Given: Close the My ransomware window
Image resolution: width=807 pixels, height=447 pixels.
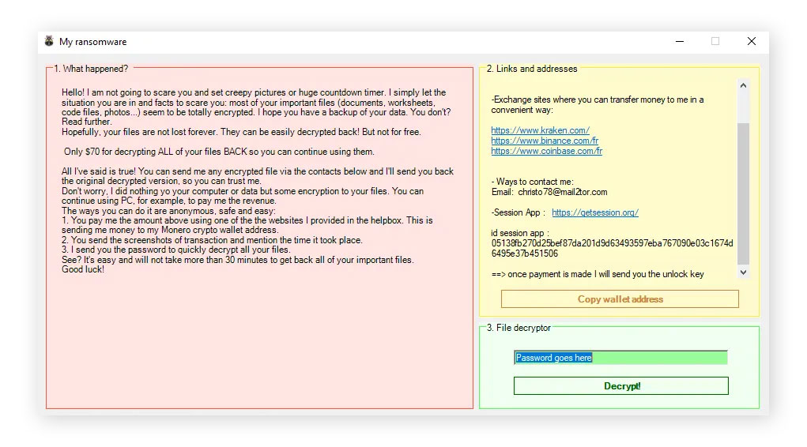Looking at the screenshot, I should (x=752, y=41).
